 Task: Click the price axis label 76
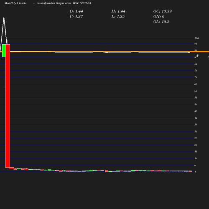pos(196,71)
